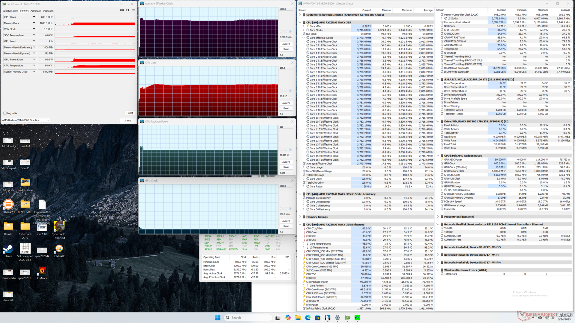Screen dimensions: 575x323
Task: Open the GPU-Z hamburger menu icon
Action: pyautogui.click(x=133, y=10)
